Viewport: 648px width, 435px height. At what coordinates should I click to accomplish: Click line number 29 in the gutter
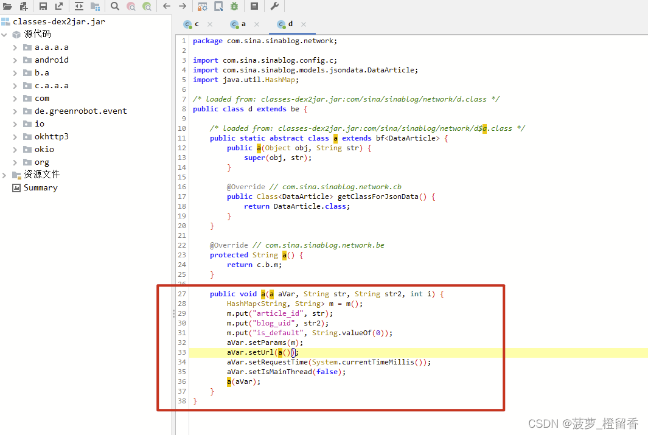point(182,313)
